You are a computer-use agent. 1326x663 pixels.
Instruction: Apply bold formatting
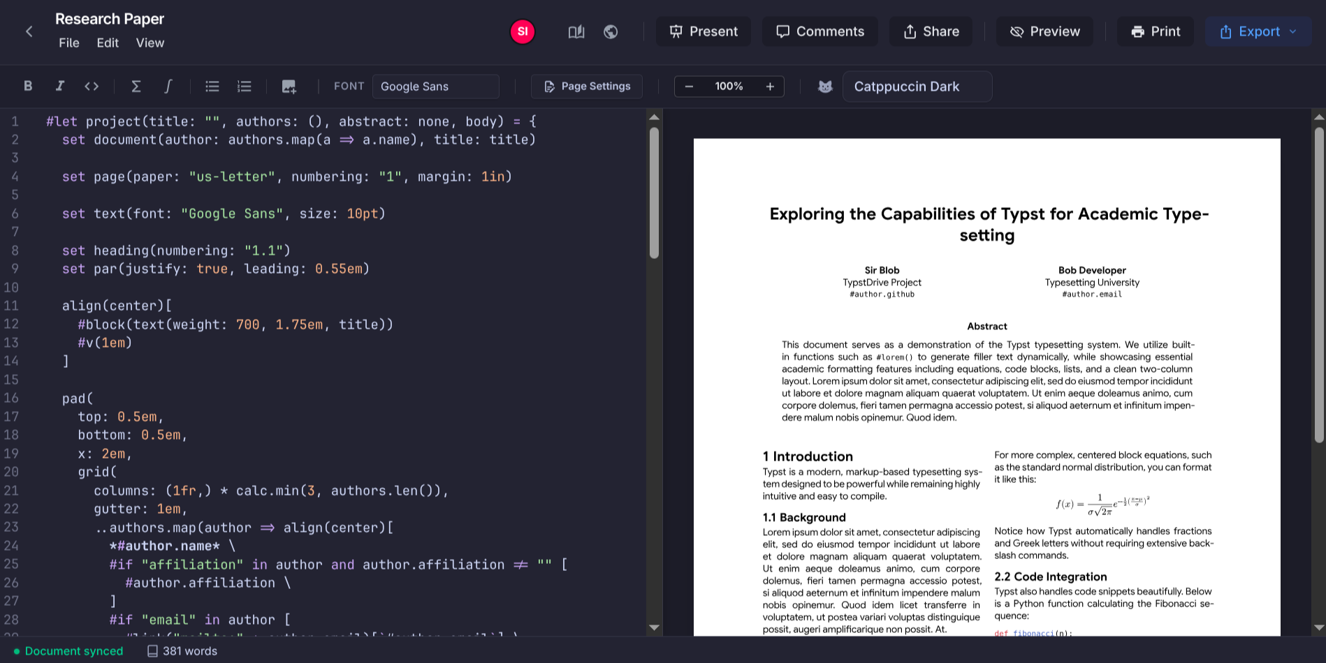(28, 86)
